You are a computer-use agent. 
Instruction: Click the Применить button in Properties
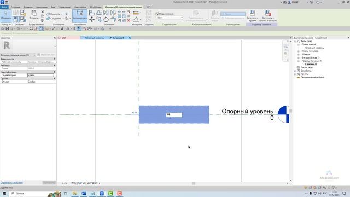(49, 183)
